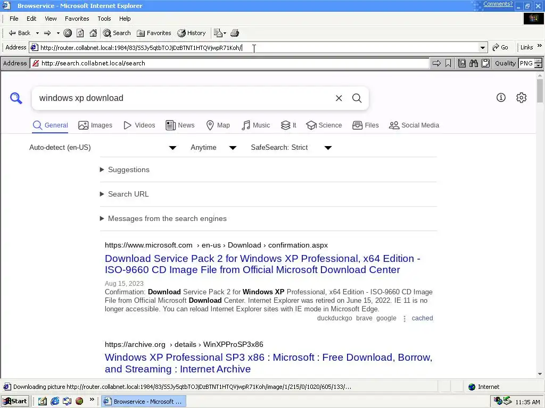Open Download Service Pack 2 result link
The width and height of the screenshot is (545, 408).
pyautogui.click(x=262, y=264)
